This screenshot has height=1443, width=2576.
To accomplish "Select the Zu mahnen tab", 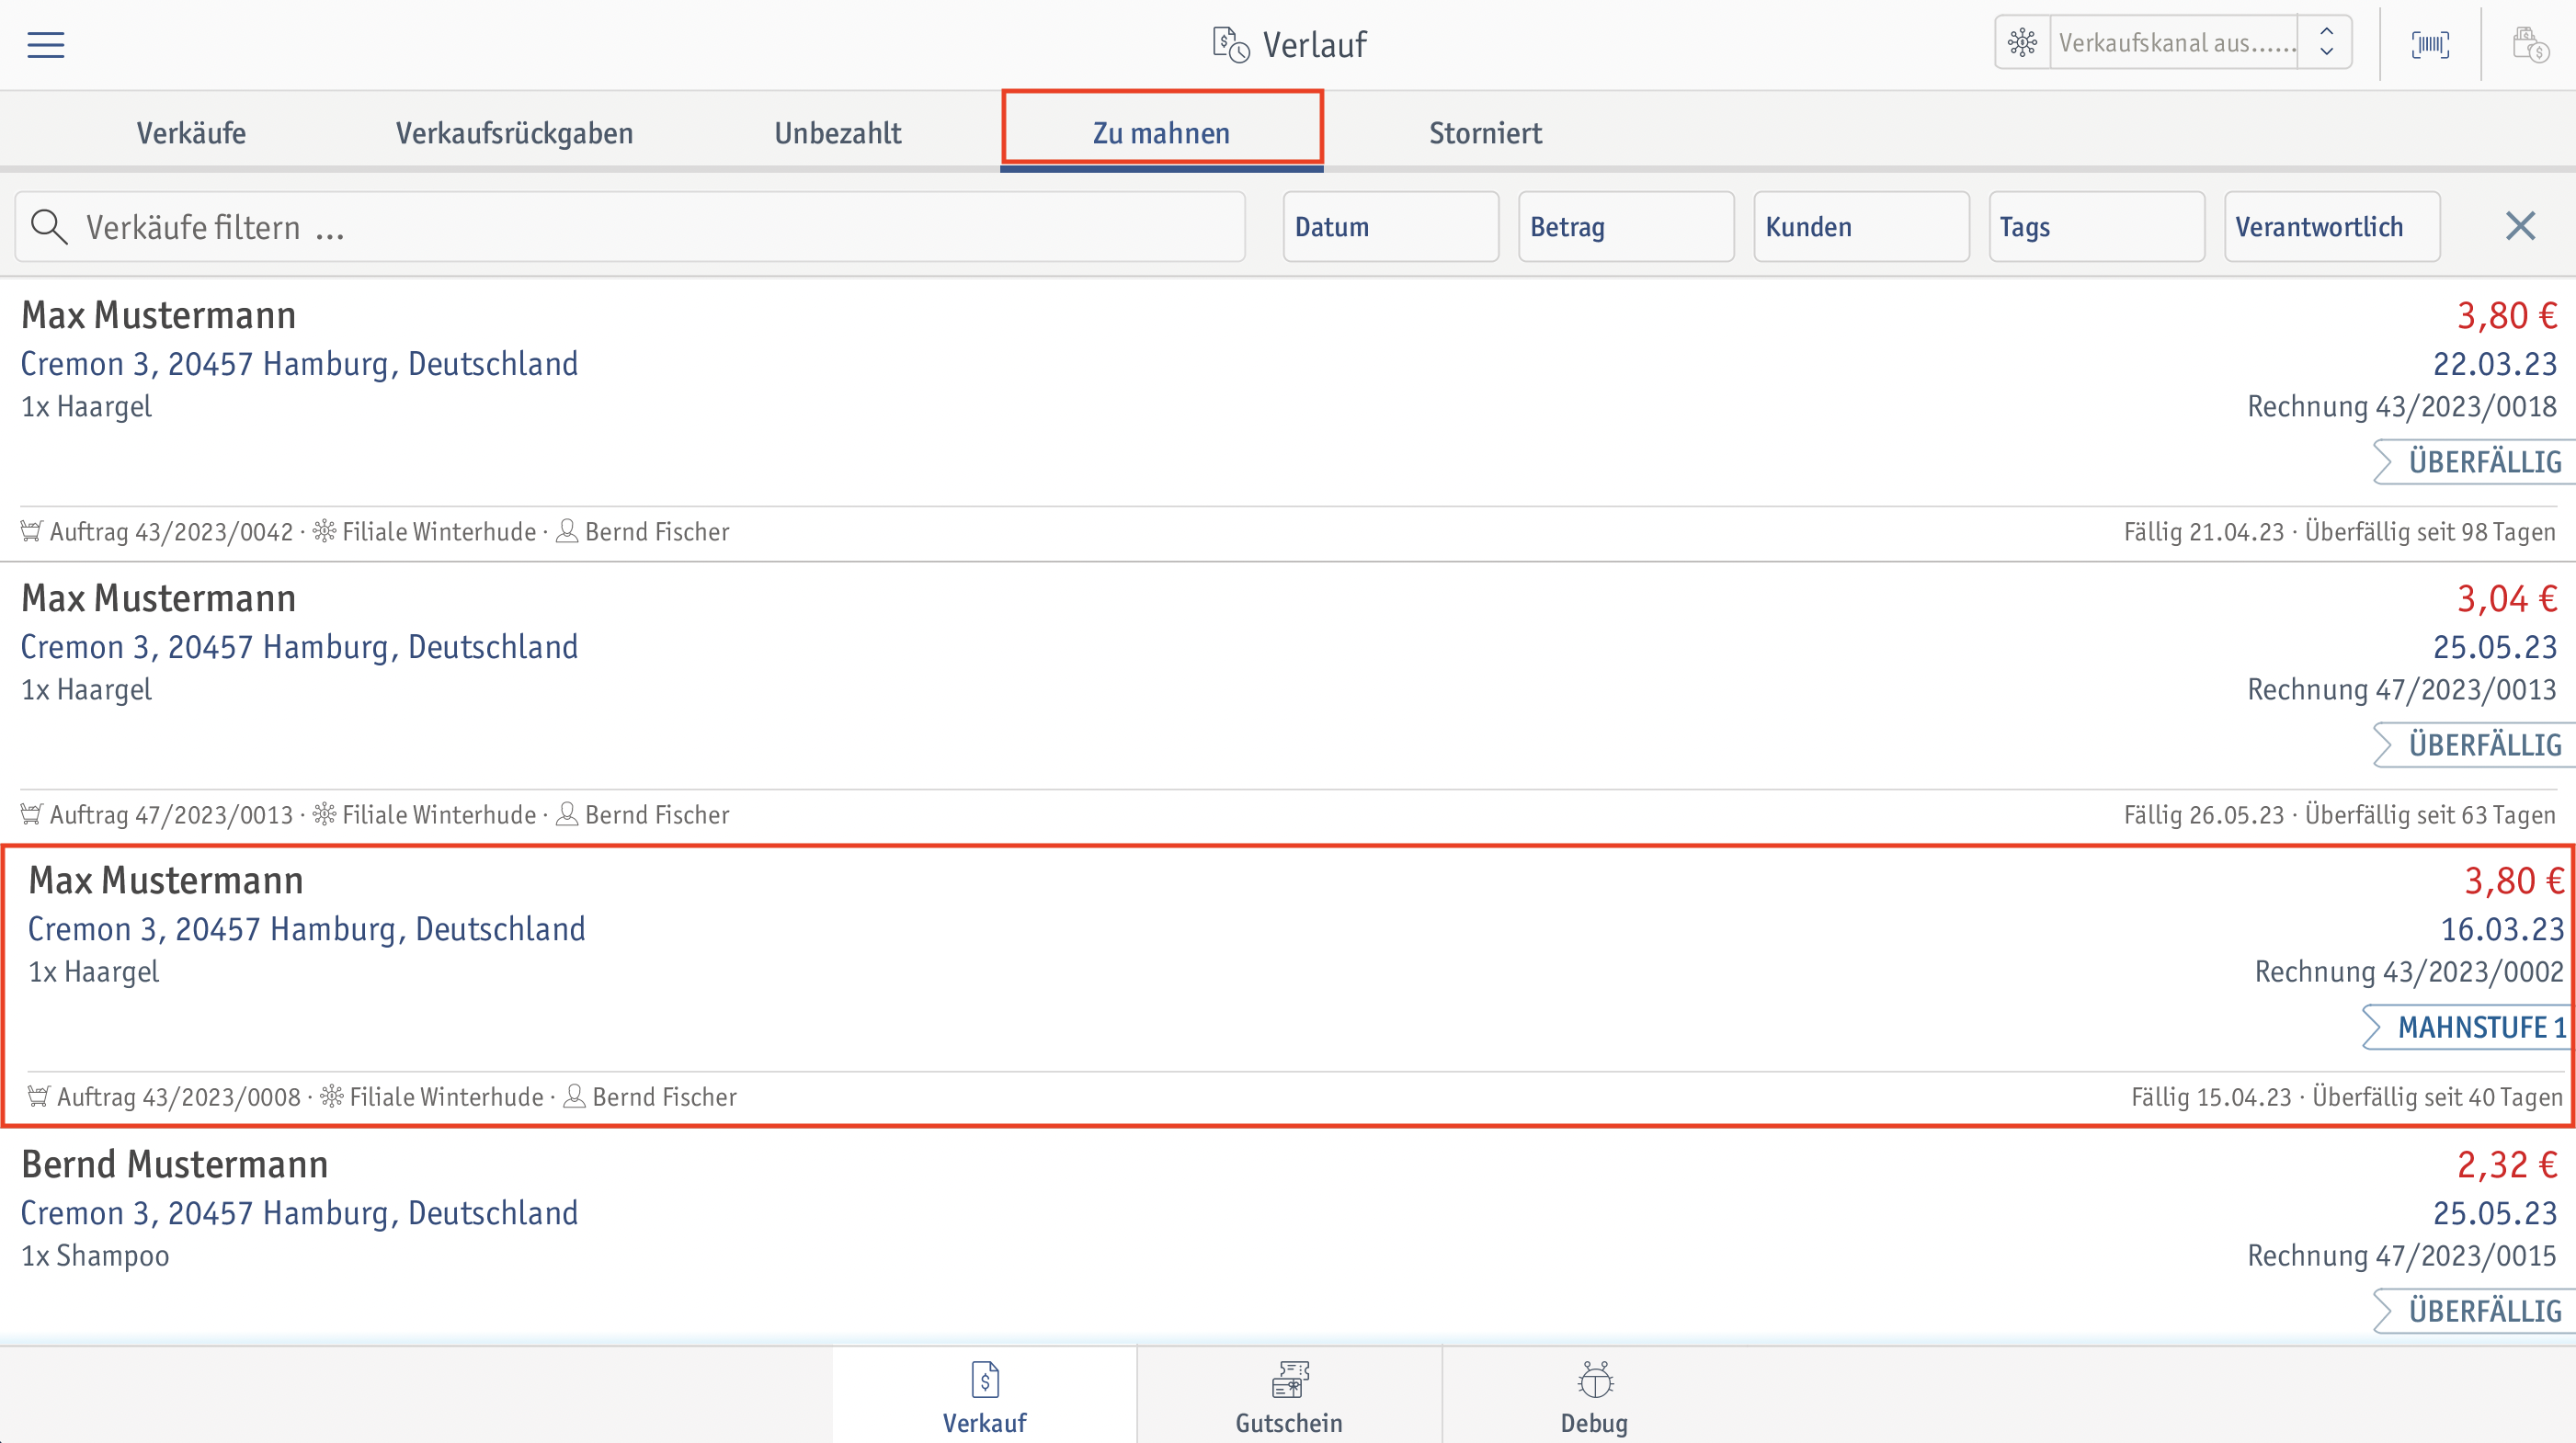I will 1162,133.
